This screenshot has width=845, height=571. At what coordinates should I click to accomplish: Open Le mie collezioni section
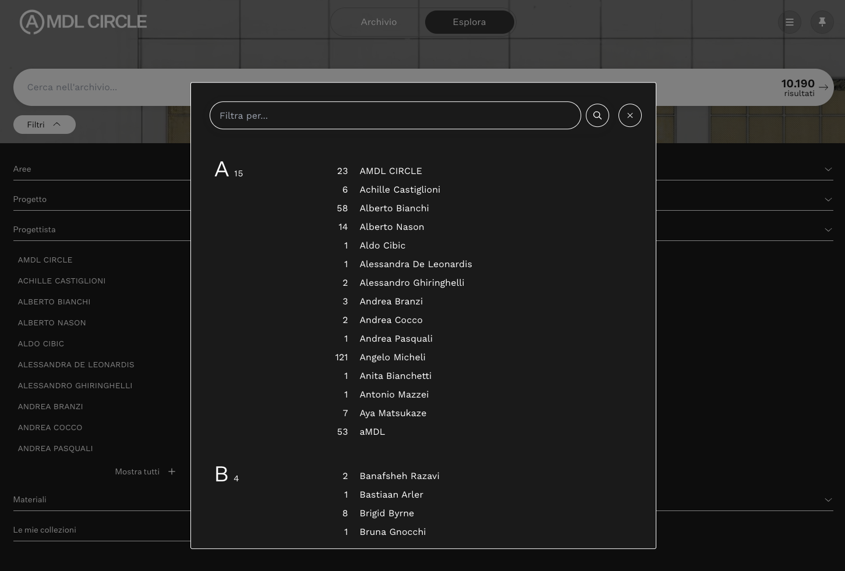pyautogui.click(x=45, y=530)
